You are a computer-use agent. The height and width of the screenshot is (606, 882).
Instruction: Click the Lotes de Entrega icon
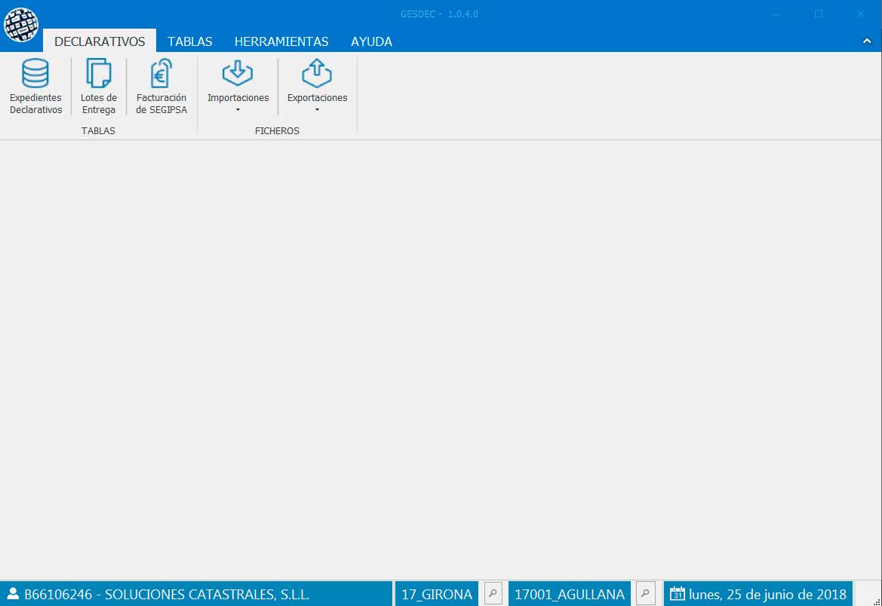click(98, 74)
